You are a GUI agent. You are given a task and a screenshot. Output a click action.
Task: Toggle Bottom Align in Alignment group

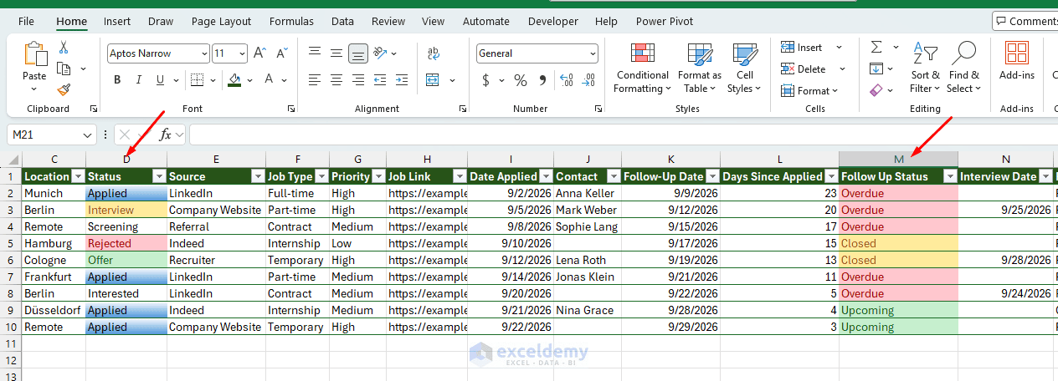pos(358,53)
